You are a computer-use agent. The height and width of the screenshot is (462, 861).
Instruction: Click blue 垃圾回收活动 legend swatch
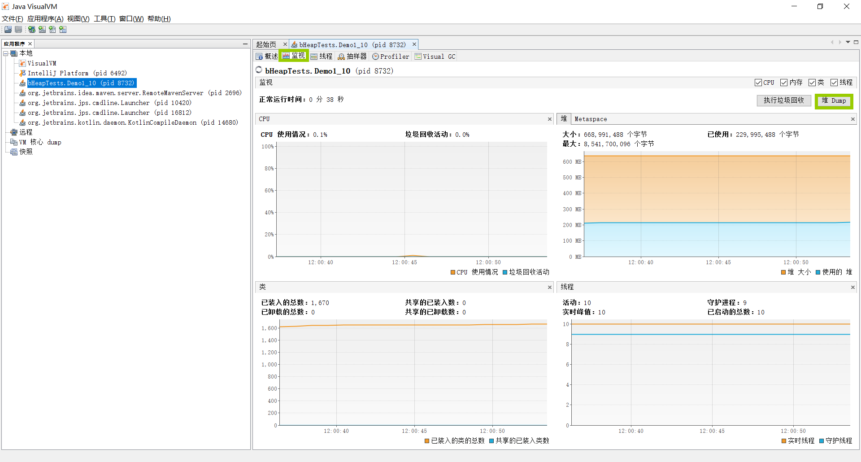[x=505, y=272]
